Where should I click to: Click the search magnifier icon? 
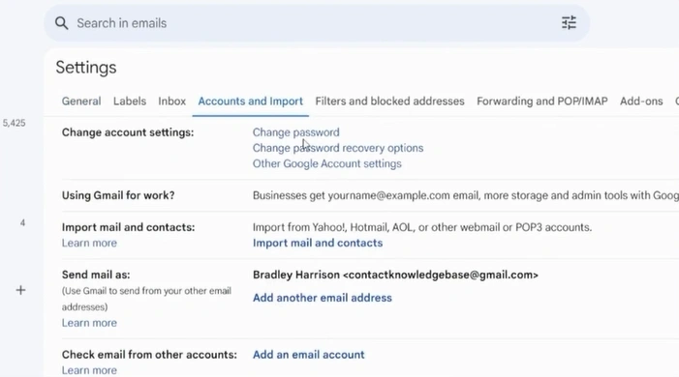coord(61,23)
